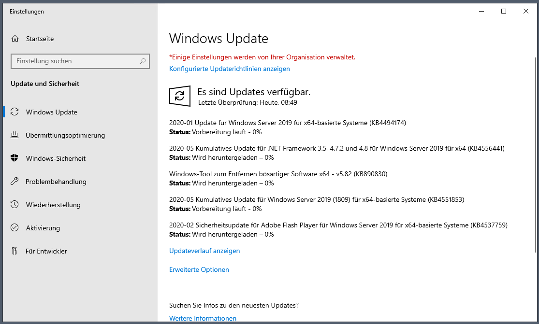Click the Für Entwickler tools icon
This screenshot has height=324, width=539.
tap(15, 251)
